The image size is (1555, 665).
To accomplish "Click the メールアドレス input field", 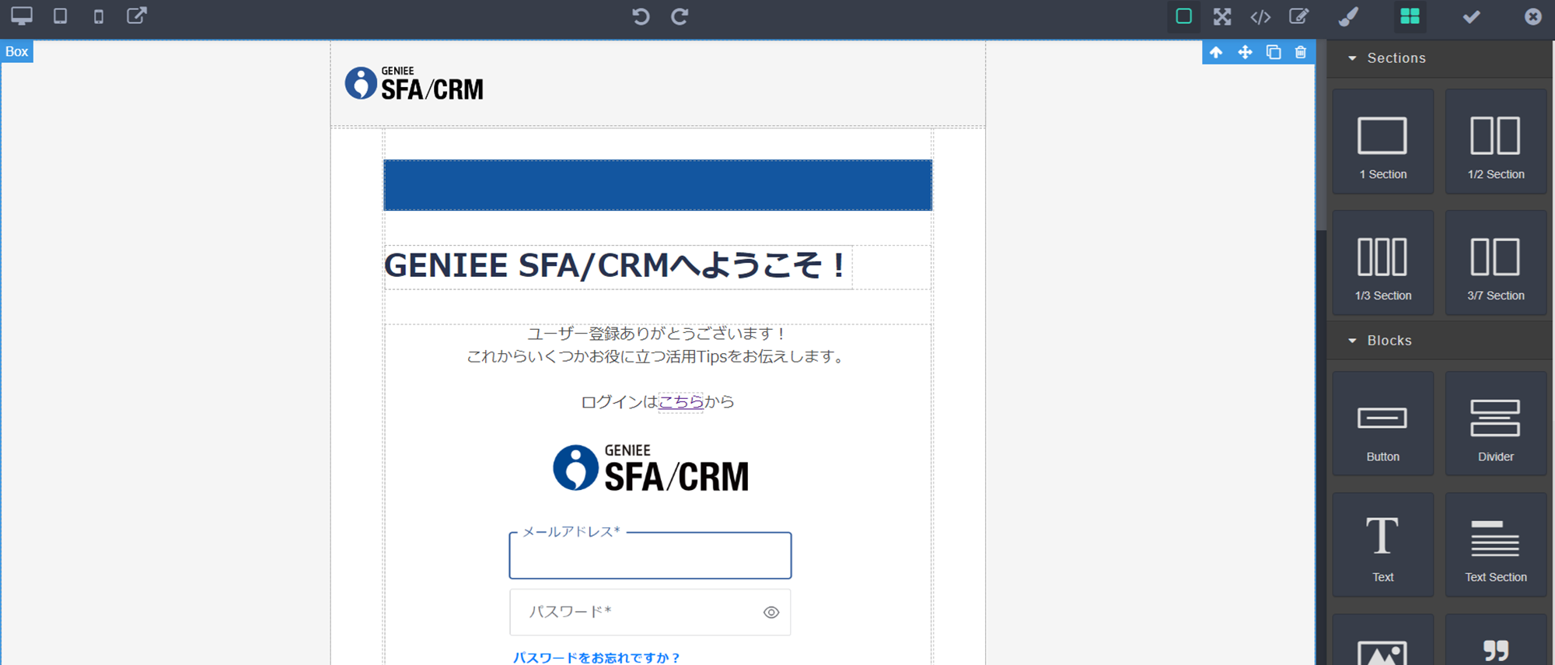I will [650, 555].
